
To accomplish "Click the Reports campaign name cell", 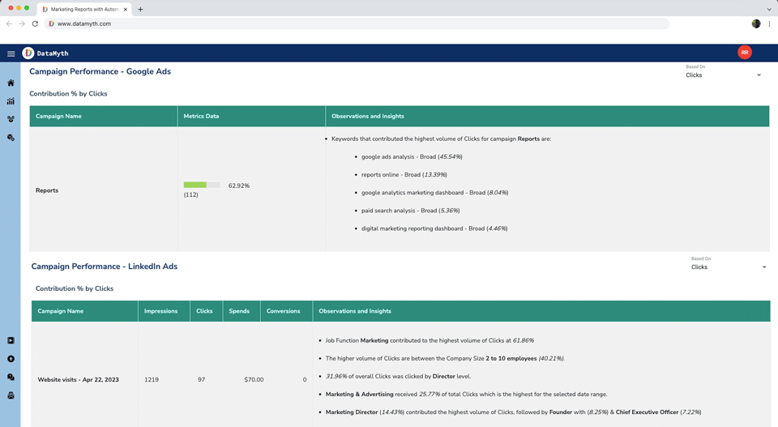I will pos(47,190).
